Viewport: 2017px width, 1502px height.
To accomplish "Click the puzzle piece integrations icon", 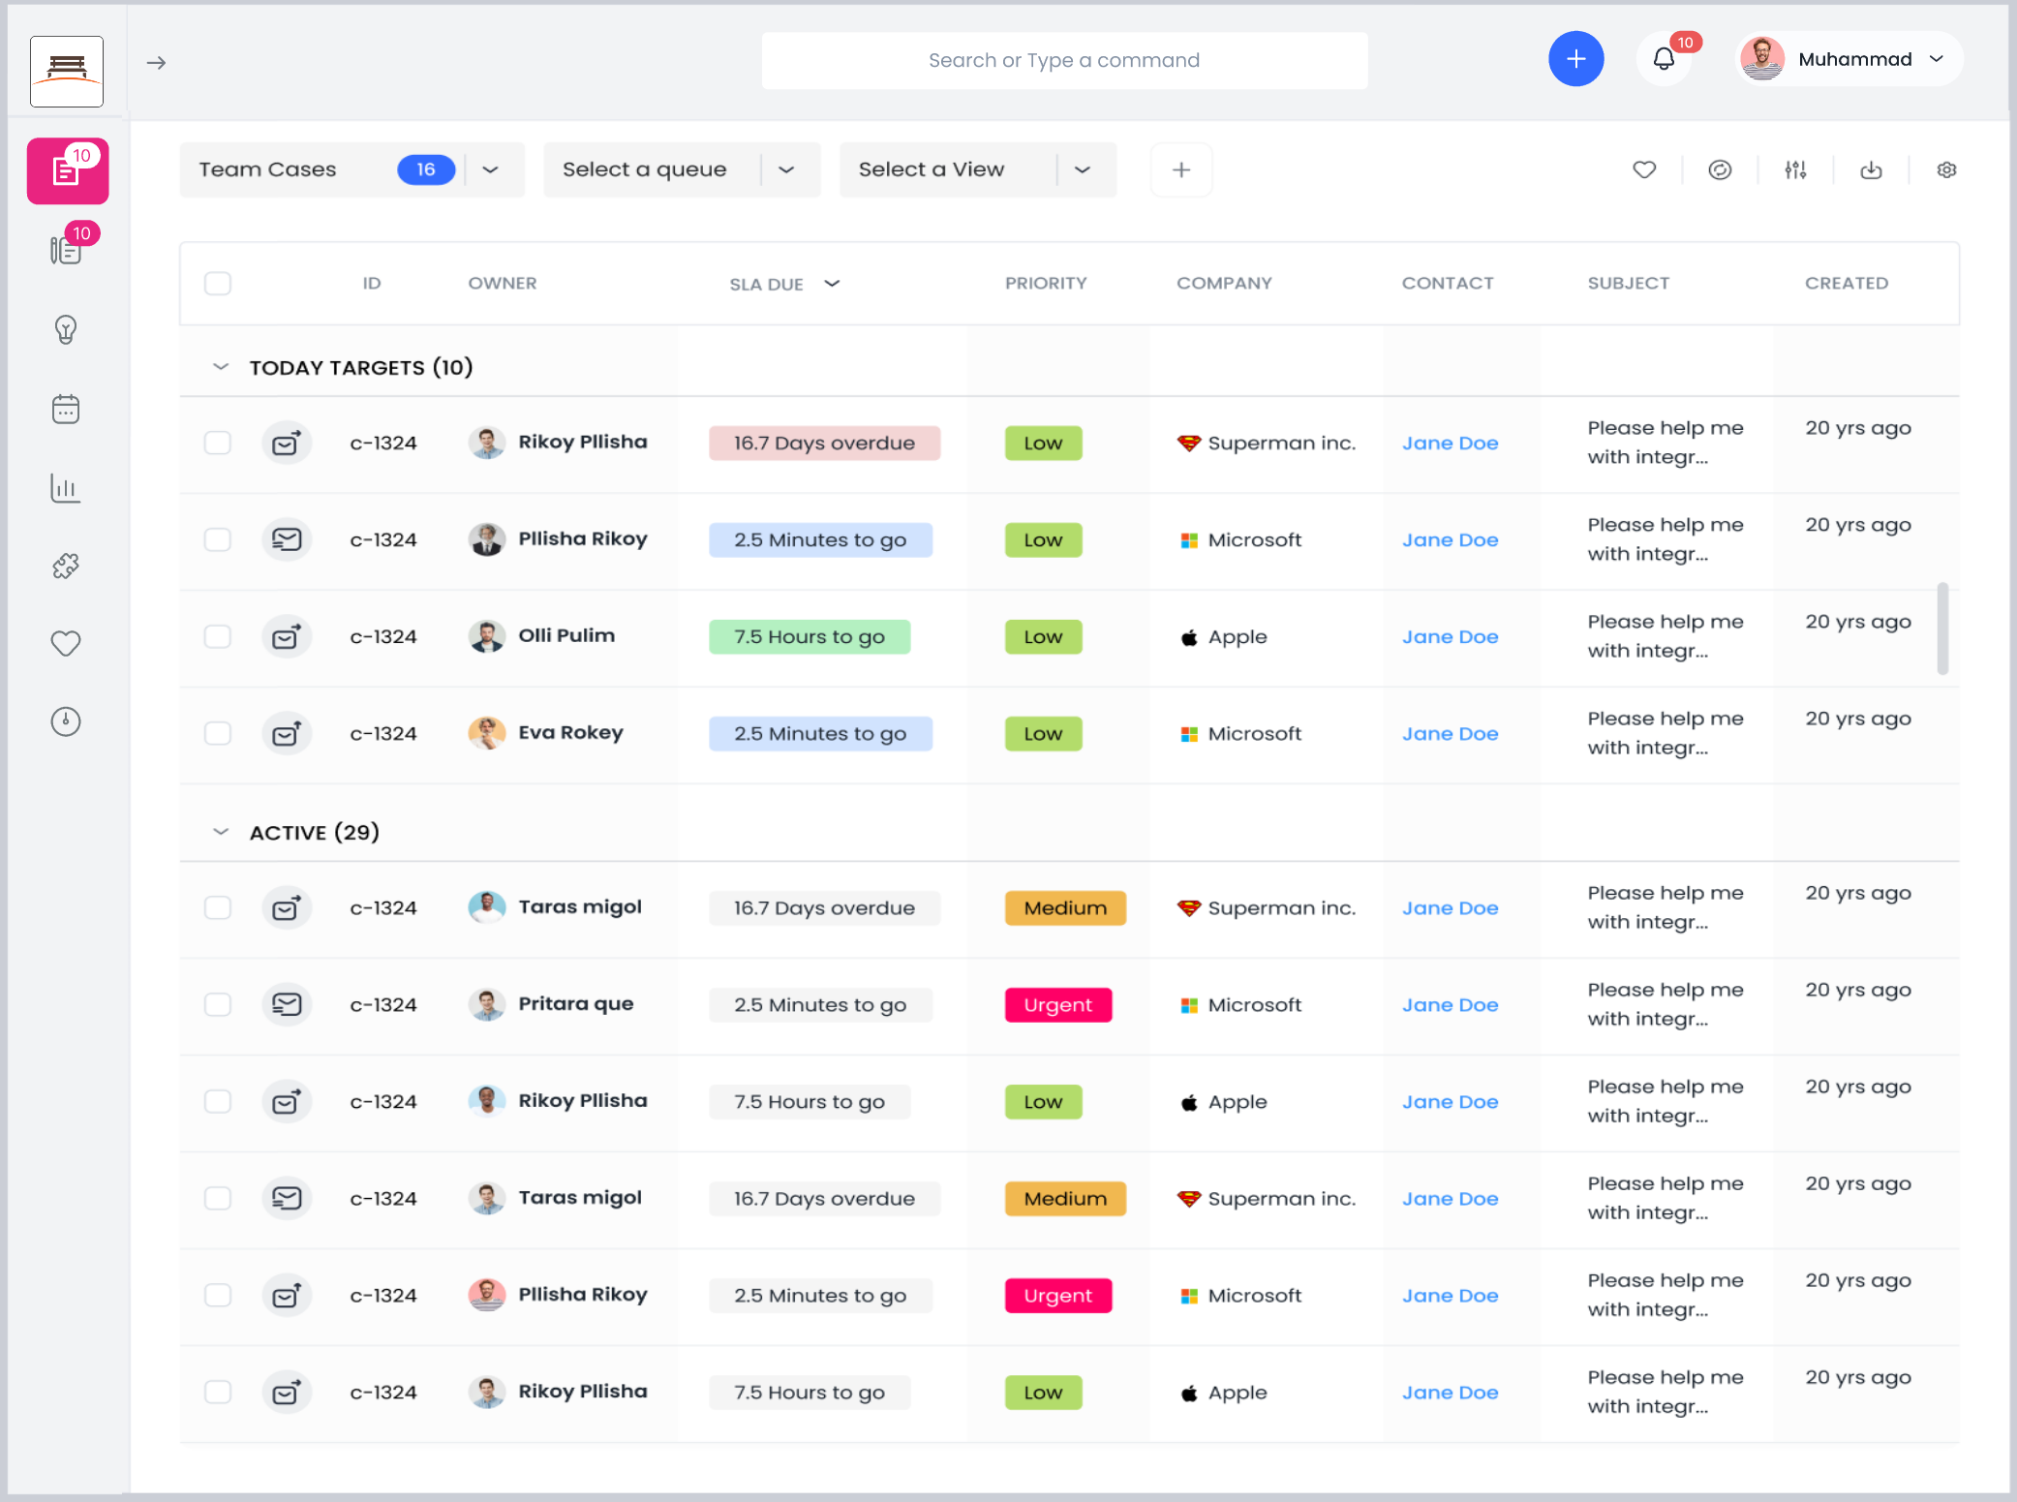I will click(x=66, y=566).
